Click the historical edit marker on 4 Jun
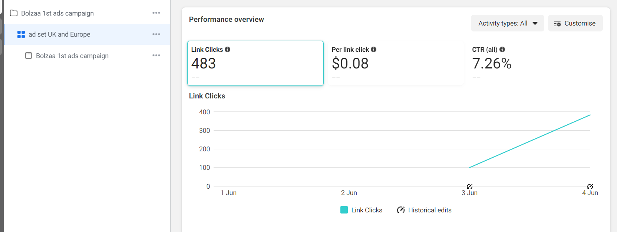This screenshot has height=232, width=617. [590, 186]
